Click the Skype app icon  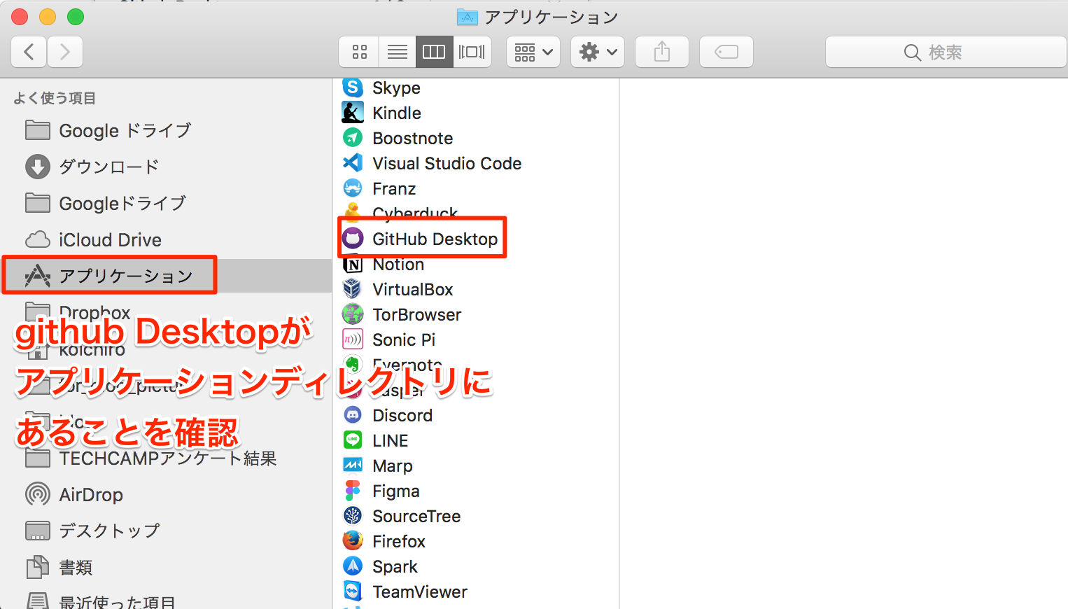point(353,87)
